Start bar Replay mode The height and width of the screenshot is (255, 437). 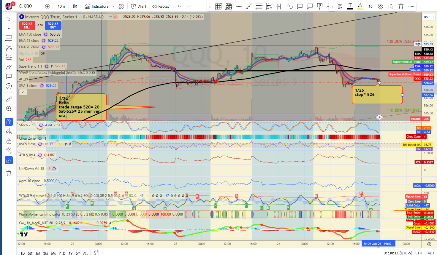(x=161, y=6)
